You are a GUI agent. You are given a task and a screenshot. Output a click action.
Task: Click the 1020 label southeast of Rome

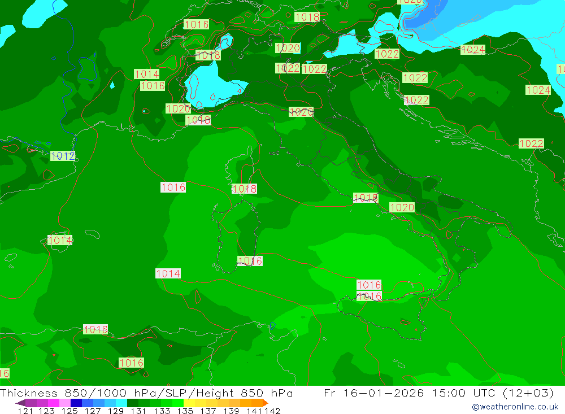tap(402, 207)
